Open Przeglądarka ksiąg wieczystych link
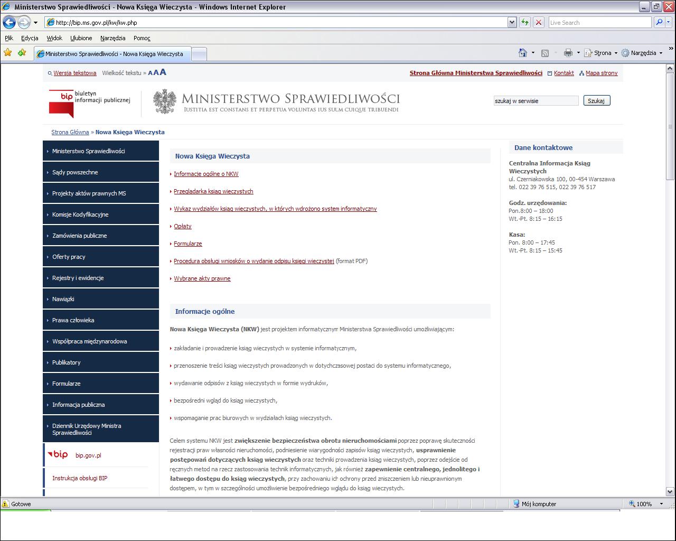The width and height of the screenshot is (676, 541). 213,191
